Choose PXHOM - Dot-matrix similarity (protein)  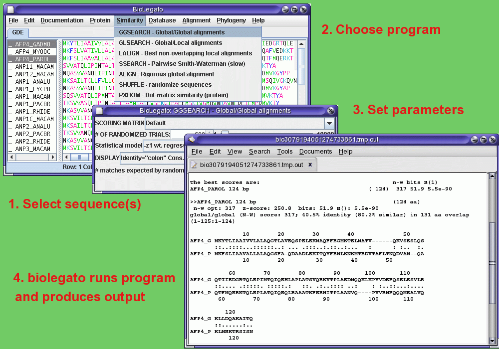coord(188,95)
